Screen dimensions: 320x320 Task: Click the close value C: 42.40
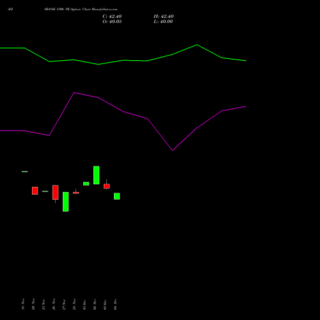coord(112,17)
